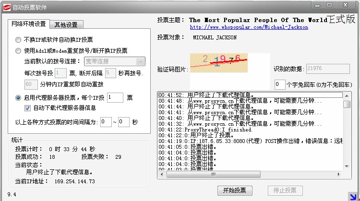Click the minimum vote interval field
The image size is (360, 201).
[x=106, y=122]
